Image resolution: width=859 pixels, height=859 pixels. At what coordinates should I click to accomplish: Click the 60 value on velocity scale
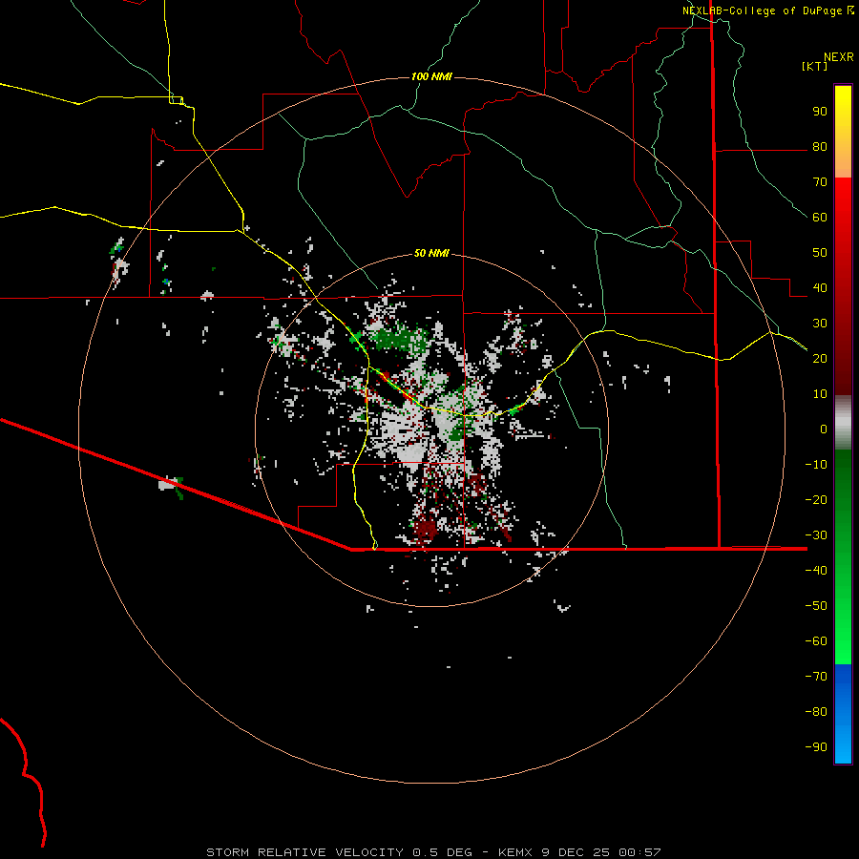tap(820, 218)
